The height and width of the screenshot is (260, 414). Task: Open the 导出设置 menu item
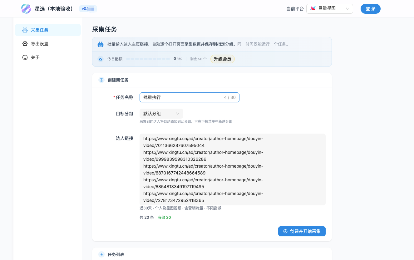pyautogui.click(x=48, y=44)
